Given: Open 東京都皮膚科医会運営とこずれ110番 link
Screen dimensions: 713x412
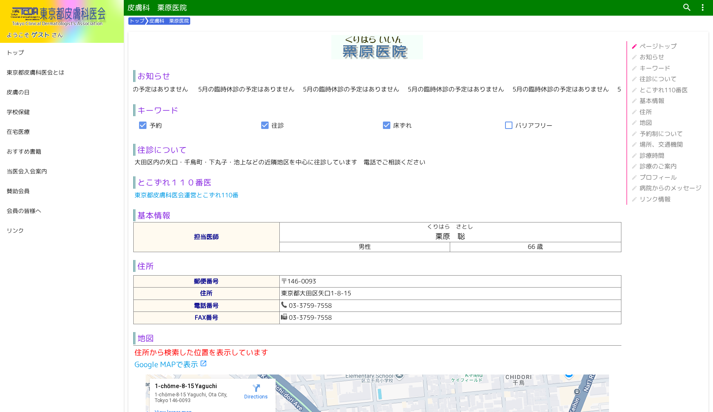Looking at the screenshot, I should (x=187, y=195).
